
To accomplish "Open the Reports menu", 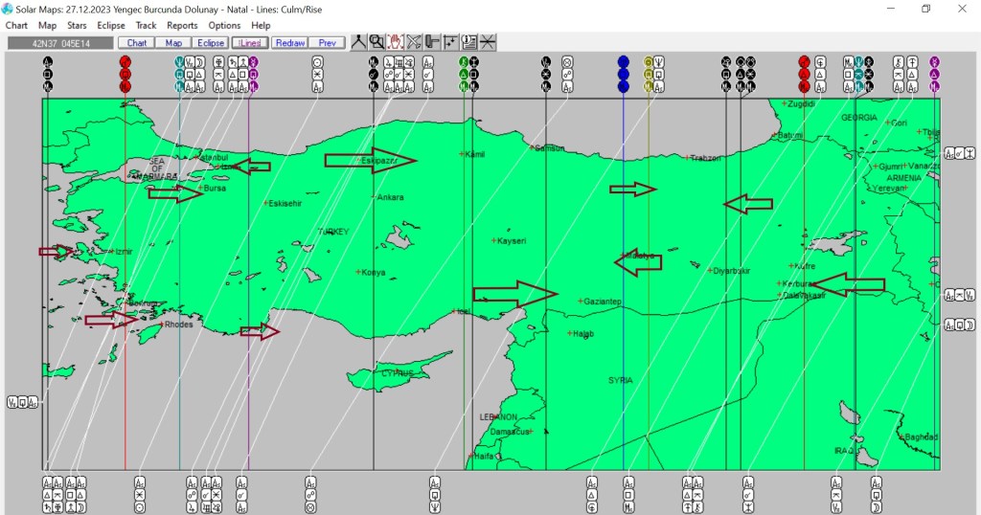I will [x=182, y=26].
